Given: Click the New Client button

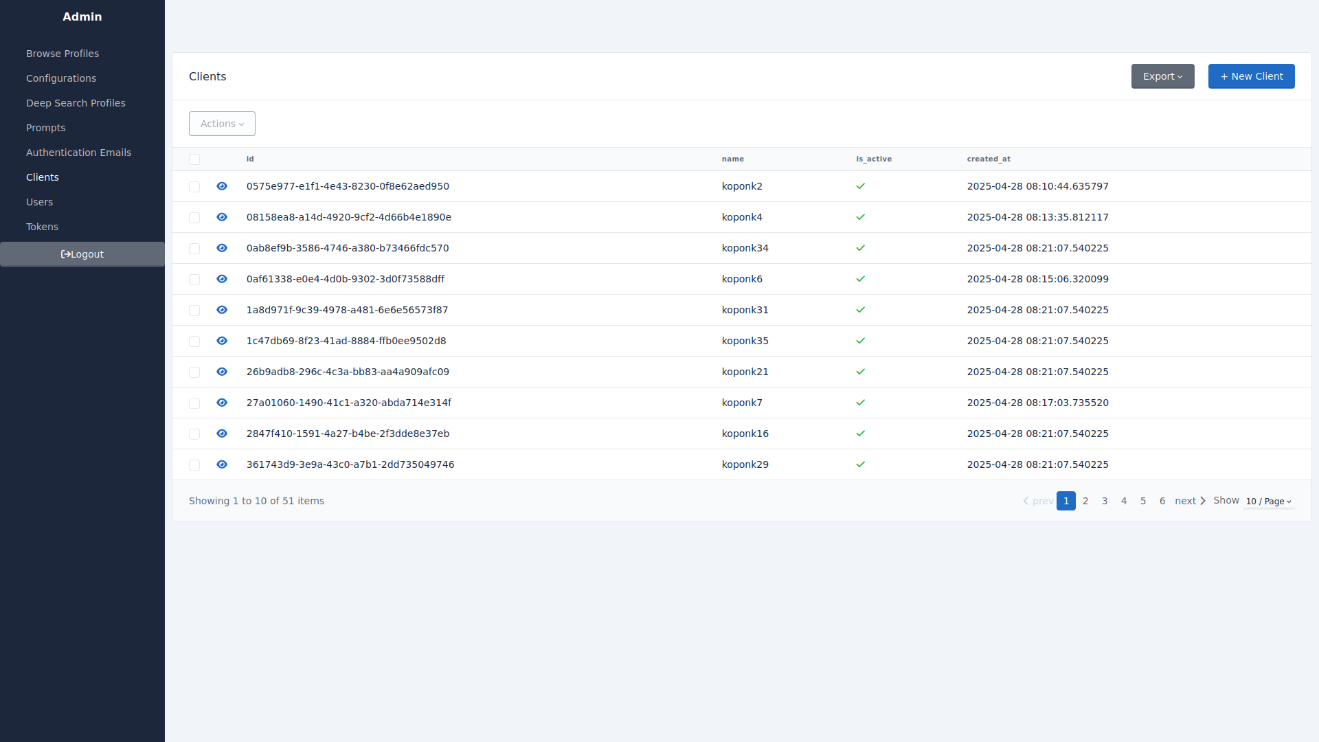Looking at the screenshot, I should click(x=1251, y=76).
